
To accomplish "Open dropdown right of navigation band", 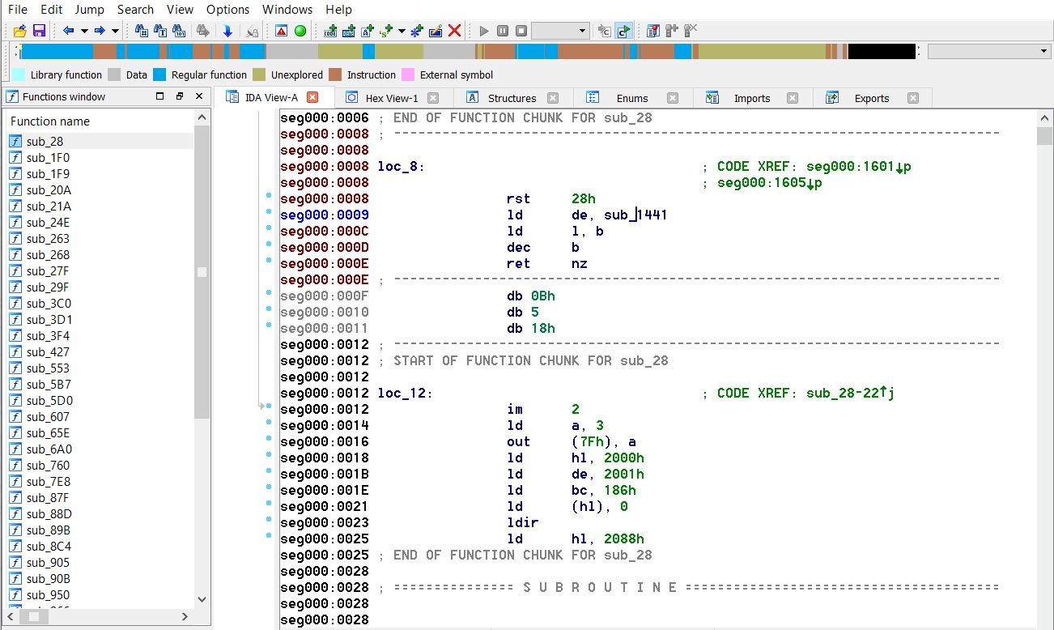I will pyautogui.click(x=989, y=52).
